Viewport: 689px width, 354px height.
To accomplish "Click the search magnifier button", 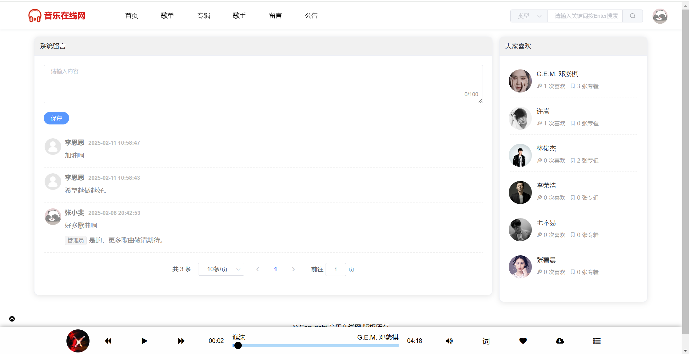I will click(x=632, y=16).
